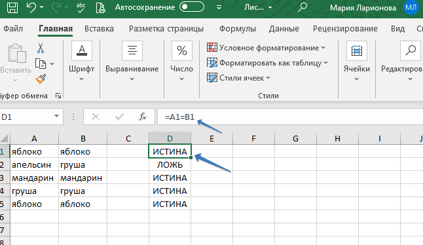Open the Разметка страницы tab
The height and width of the screenshot is (245, 423).
click(166, 29)
